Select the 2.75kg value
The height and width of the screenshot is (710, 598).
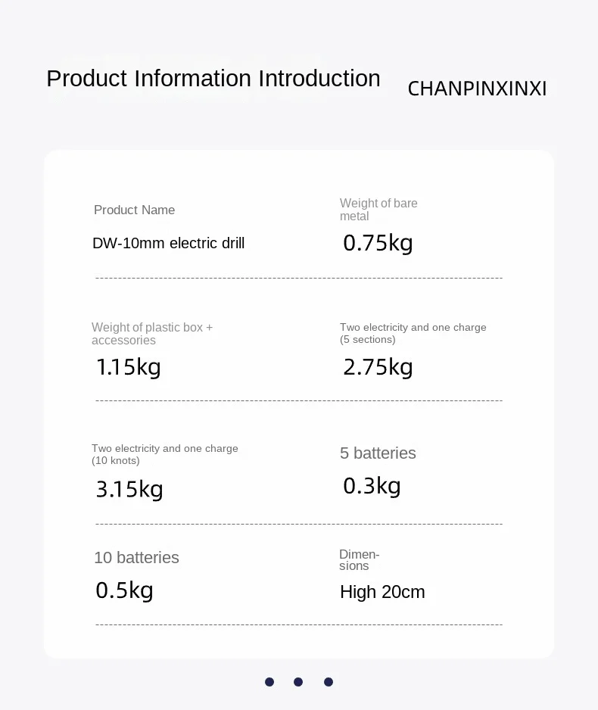378,367
